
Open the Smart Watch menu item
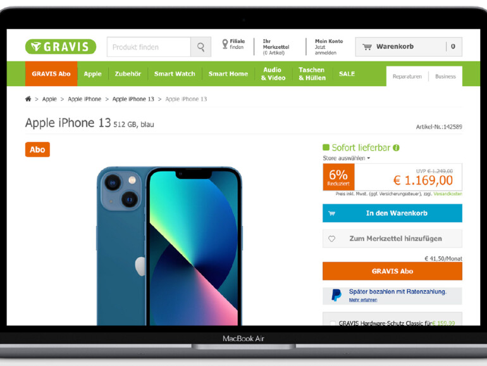pyautogui.click(x=175, y=74)
